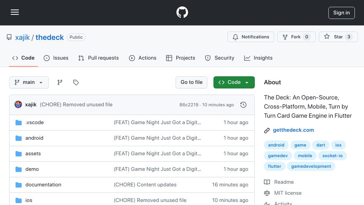The width and height of the screenshot is (364, 205).
Task: Open xajik owner profile link
Action: [x=22, y=37]
